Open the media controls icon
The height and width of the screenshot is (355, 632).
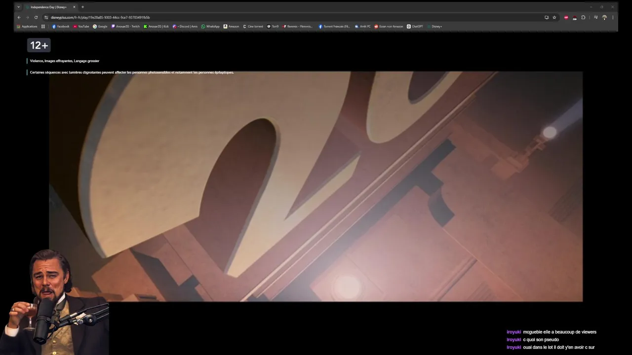[x=595, y=17]
